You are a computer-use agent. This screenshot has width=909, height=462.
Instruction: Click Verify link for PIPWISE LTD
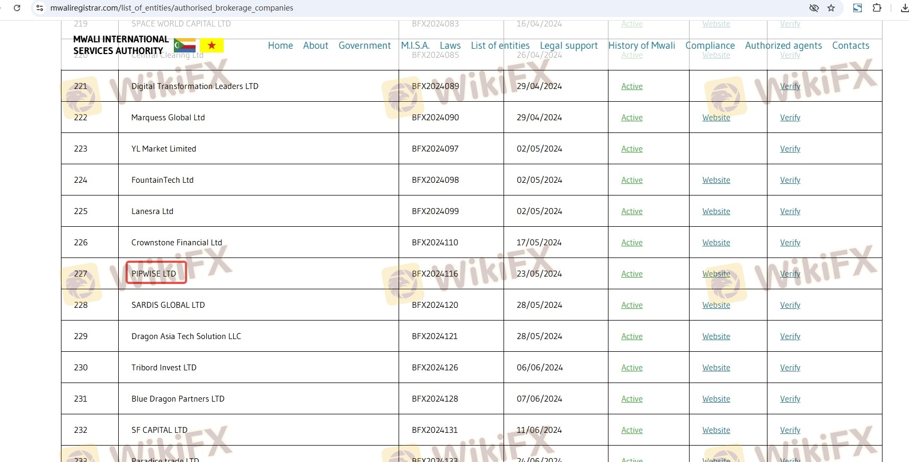tap(790, 274)
